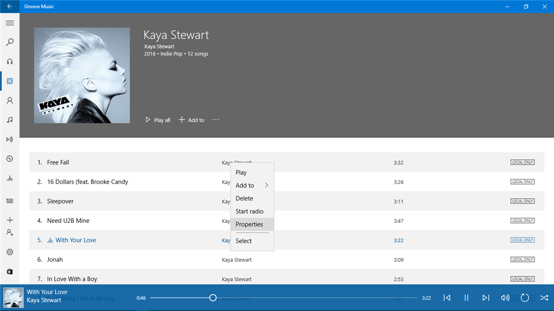Click the LOCAL ONLY badge on Sleepover row
The image size is (554, 311).
(523, 201)
